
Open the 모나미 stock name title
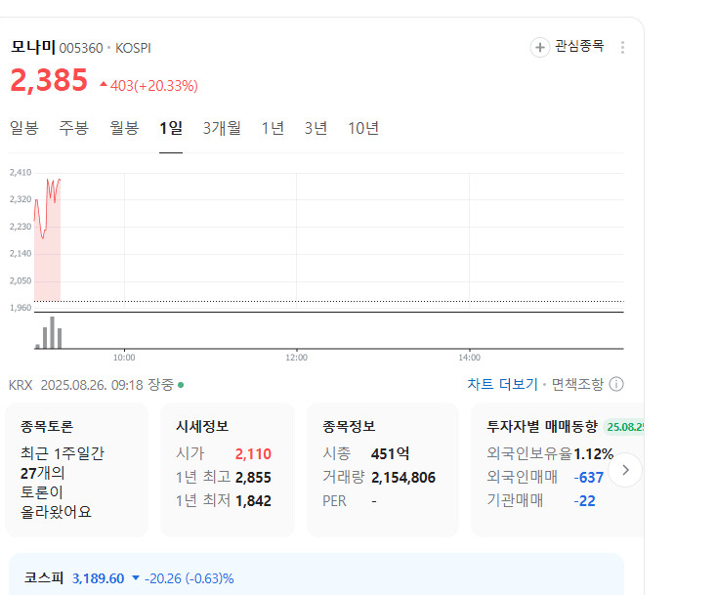[33, 47]
